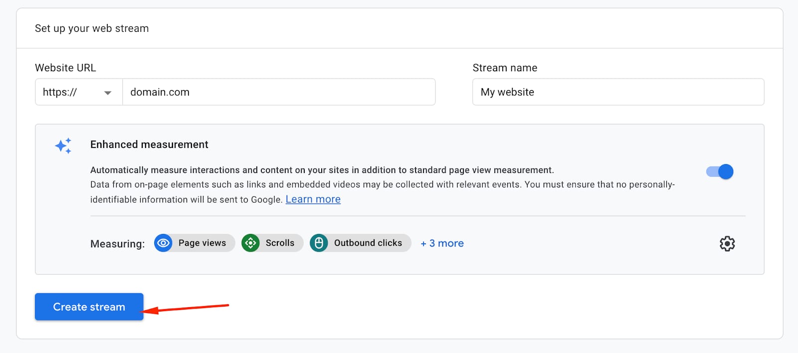Click the protocol dropdown caret arrow
This screenshot has width=798, height=353.
(x=107, y=93)
